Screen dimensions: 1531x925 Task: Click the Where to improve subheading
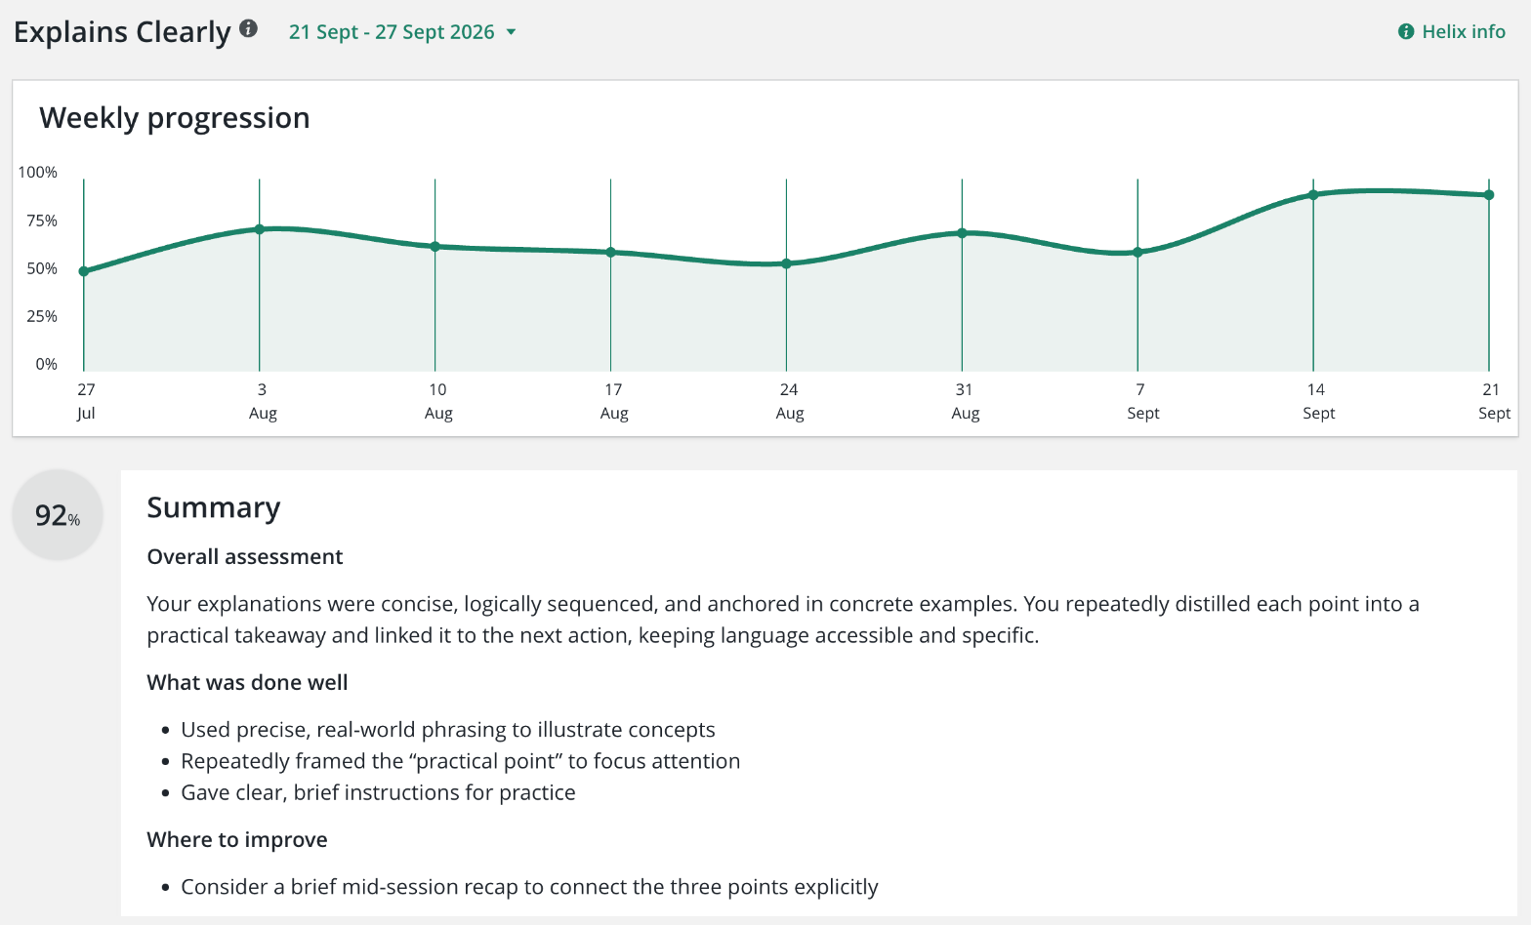click(237, 840)
